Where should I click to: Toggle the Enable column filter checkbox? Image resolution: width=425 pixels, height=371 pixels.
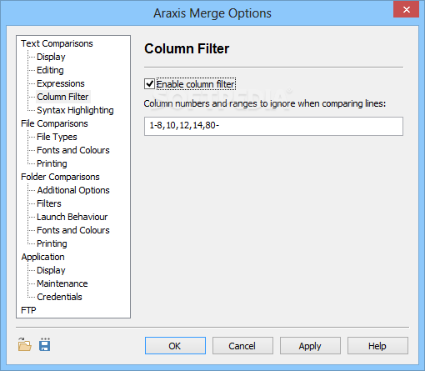pyautogui.click(x=149, y=84)
